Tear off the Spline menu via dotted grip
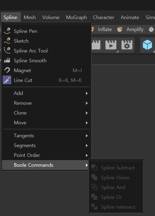This screenshot has height=216, width=155. 46,24
